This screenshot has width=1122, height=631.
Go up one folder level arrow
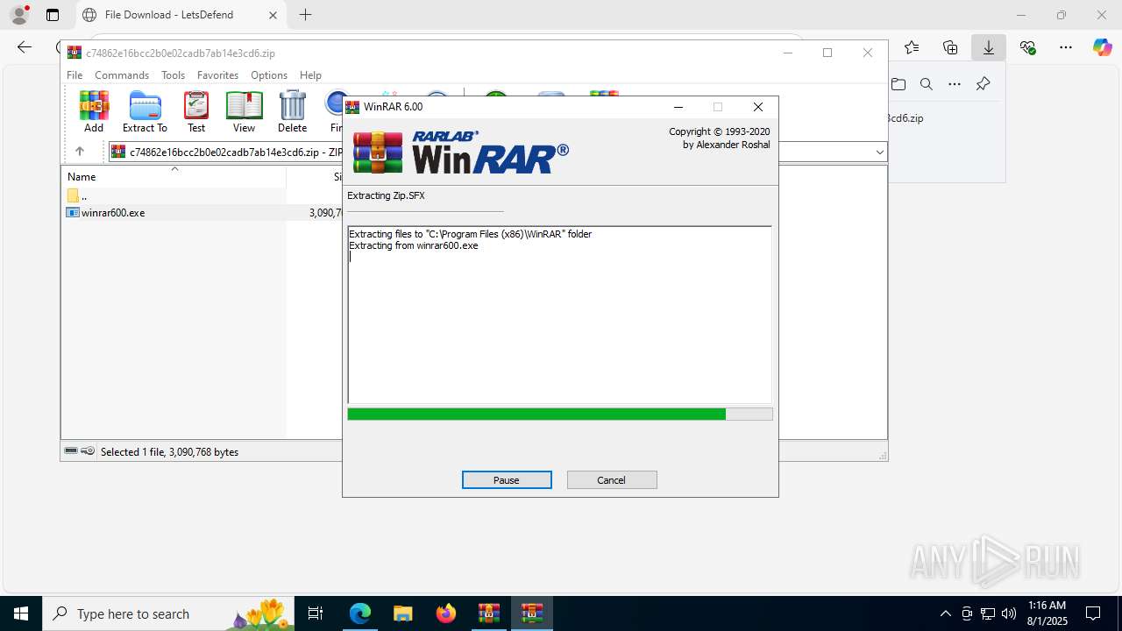[79, 152]
